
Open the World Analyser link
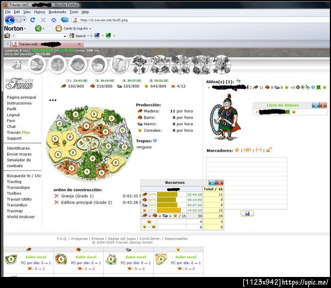point(21,217)
